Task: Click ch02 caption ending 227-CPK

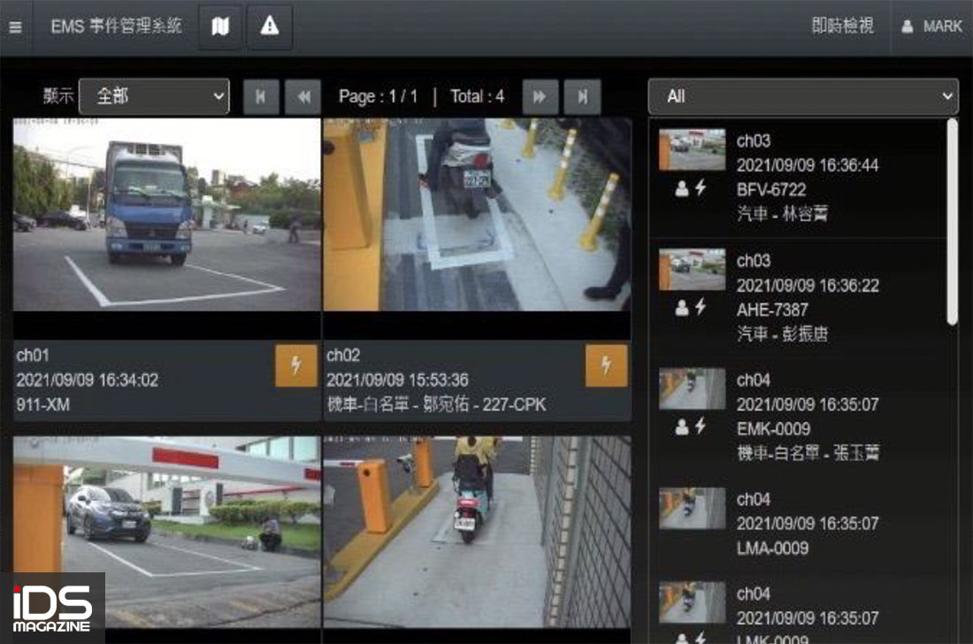Action: (436, 404)
